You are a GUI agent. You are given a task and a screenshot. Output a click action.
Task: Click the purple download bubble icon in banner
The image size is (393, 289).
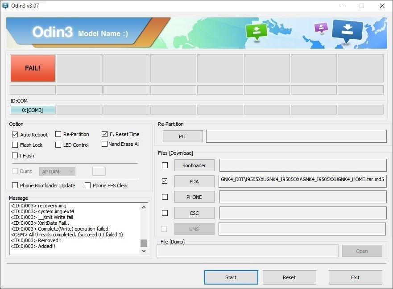click(x=321, y=28)
